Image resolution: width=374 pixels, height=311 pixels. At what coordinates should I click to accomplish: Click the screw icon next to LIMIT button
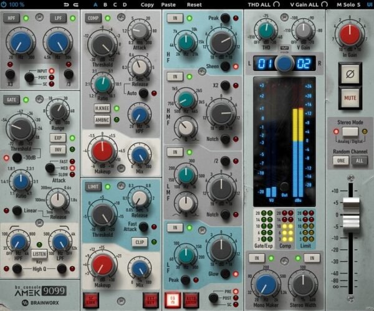coord(121,186)
